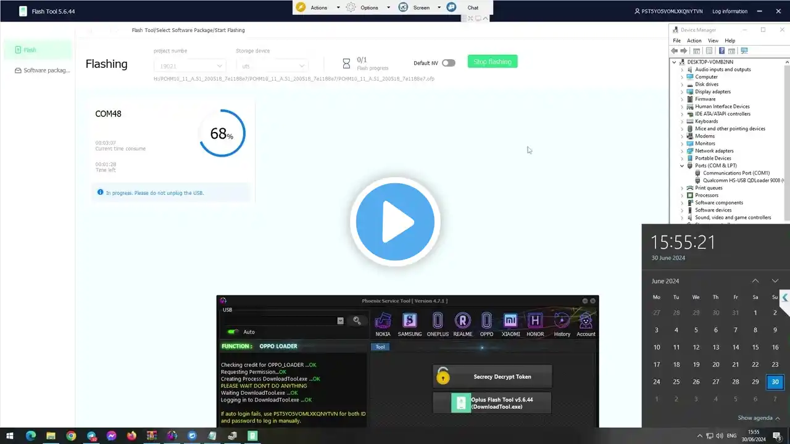Click Show agenda in calendar flyout

tap(759, 418)
